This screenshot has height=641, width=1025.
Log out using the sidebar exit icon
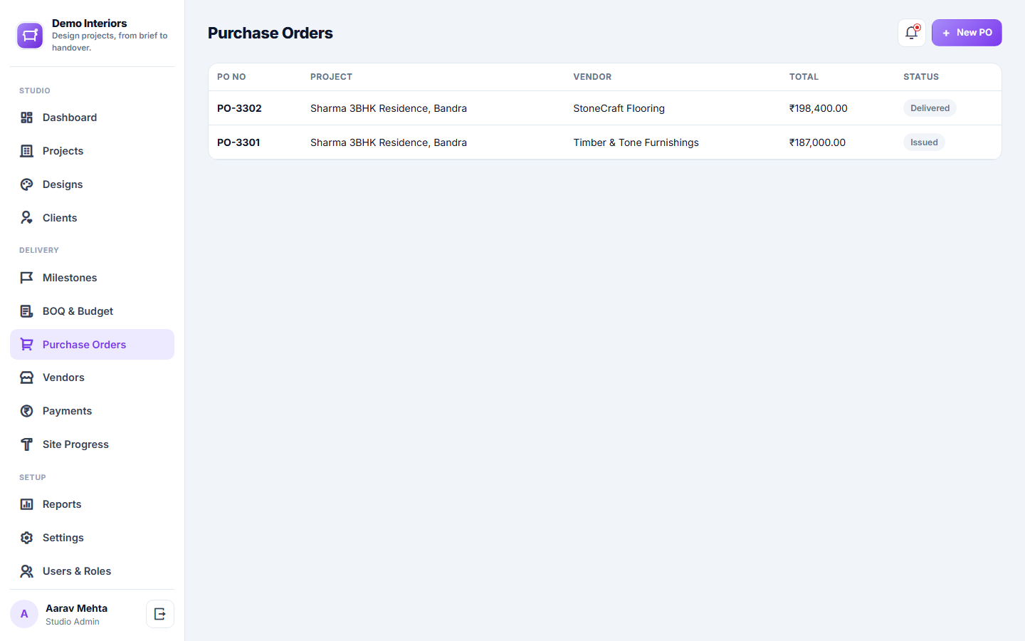click(160, 614)
